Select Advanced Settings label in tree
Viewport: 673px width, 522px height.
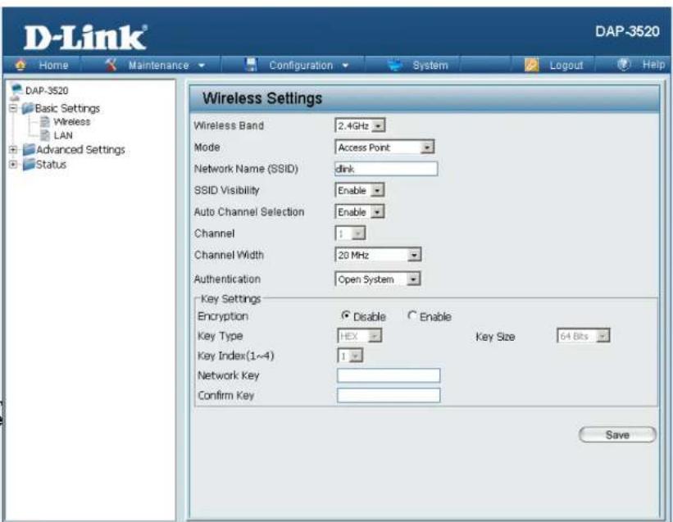click(x=80, y=150)
